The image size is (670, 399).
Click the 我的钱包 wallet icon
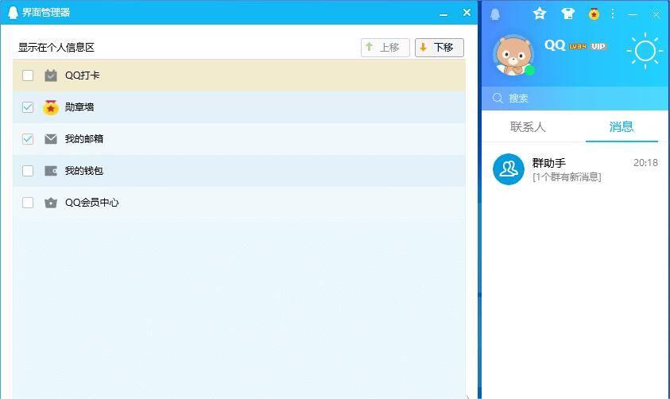coord(51,171)
